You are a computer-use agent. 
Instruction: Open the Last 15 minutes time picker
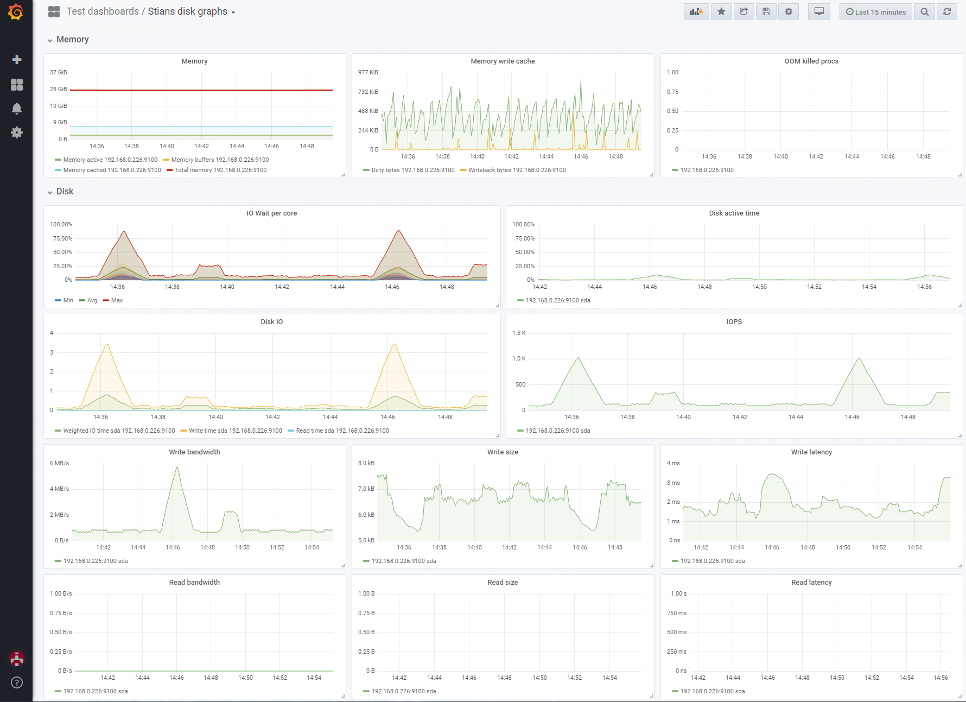point(876,11)
